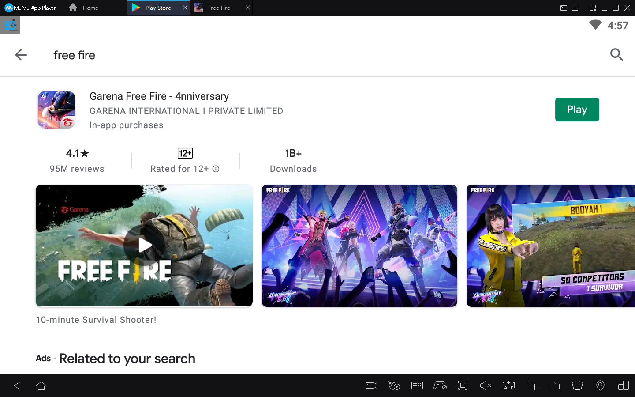The width and height of the screenshot is (635, 397).
Task: Play the Free Fire trailer video
Action: pos(144,246)
